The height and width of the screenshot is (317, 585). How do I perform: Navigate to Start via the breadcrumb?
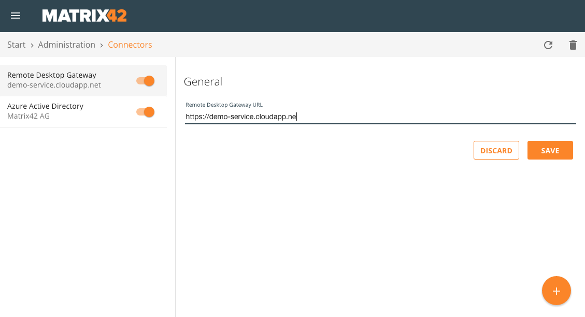tap(16, 45)
